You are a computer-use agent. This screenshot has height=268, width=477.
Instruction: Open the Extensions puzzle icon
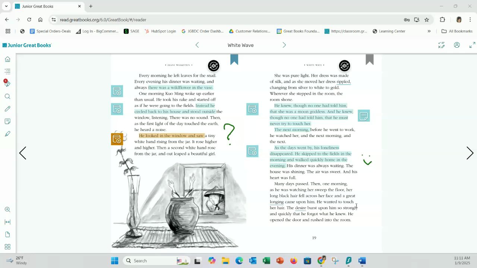[x=442, y=20]
